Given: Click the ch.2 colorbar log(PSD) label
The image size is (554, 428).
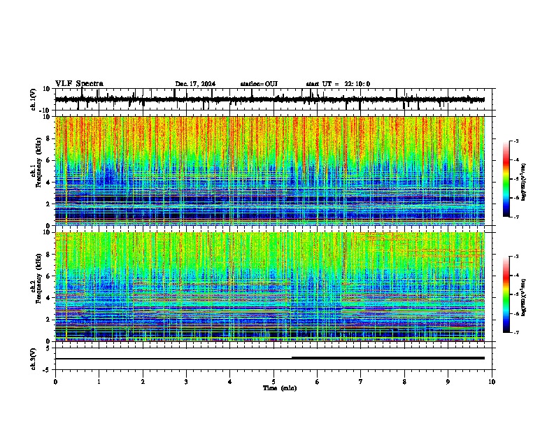Looking at the screenshot, I should pos(523,298).
